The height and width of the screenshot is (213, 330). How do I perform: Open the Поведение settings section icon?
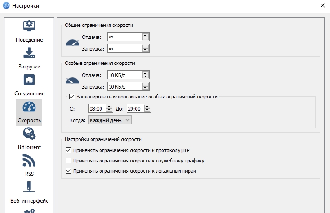(29, 26)
